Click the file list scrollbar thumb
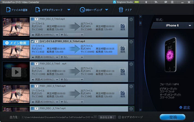The height and width of the screenshot is (122, 194). point(141,23)
